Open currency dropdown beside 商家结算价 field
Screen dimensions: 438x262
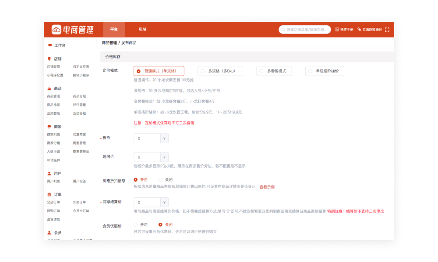(x=165, y=202)
